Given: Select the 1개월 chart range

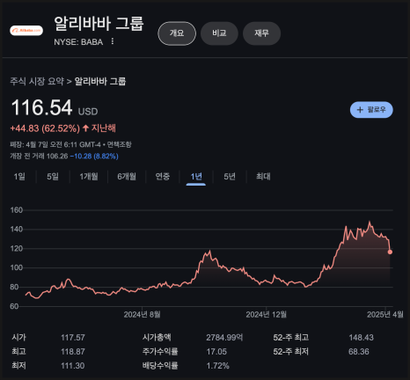Looking at the screenshot, I should 89,177.
